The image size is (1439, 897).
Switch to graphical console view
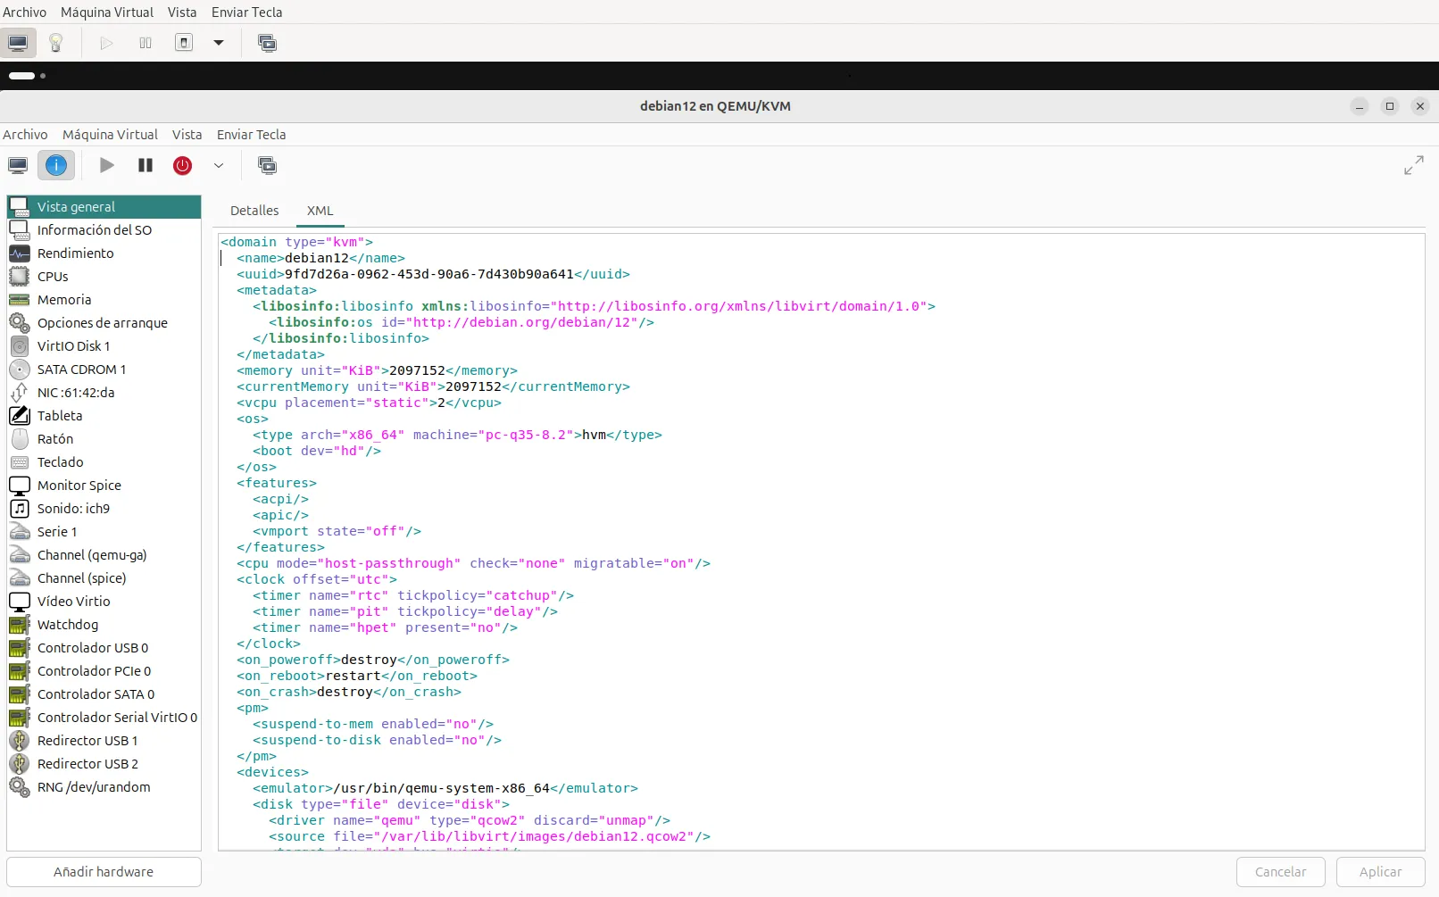(18, 165)
